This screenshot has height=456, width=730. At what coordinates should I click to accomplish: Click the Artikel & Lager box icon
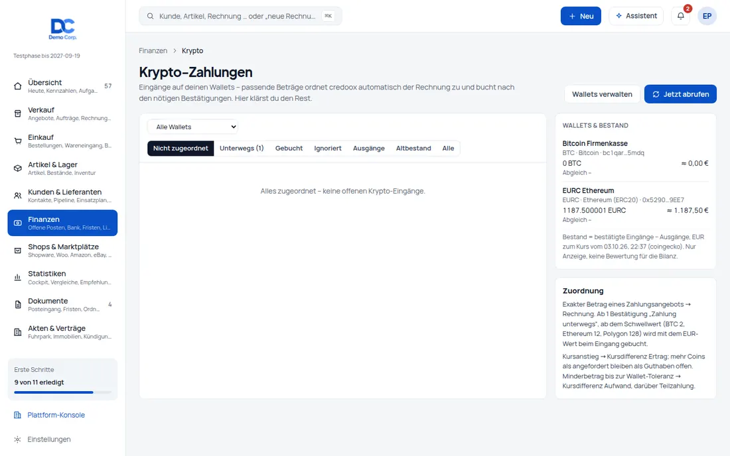(x=18, y=168)
